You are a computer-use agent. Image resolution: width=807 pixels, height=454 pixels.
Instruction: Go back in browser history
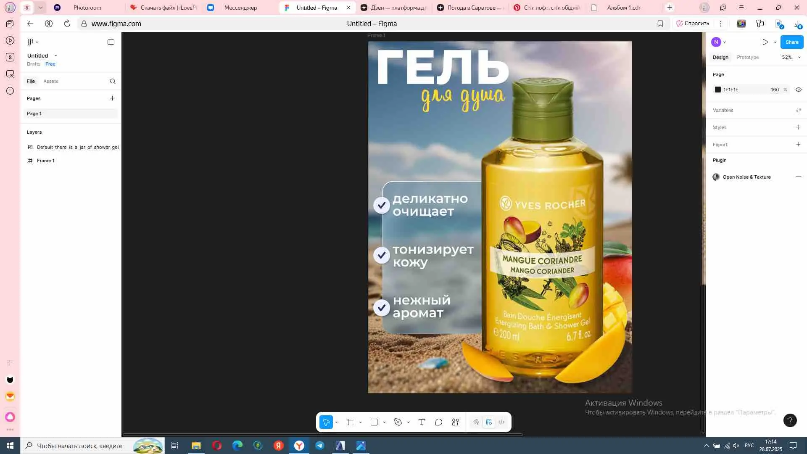click(30, 24)
